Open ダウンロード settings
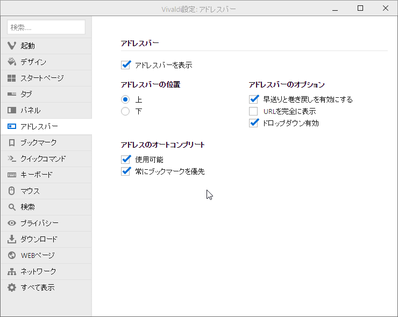 tap(46, 239)
